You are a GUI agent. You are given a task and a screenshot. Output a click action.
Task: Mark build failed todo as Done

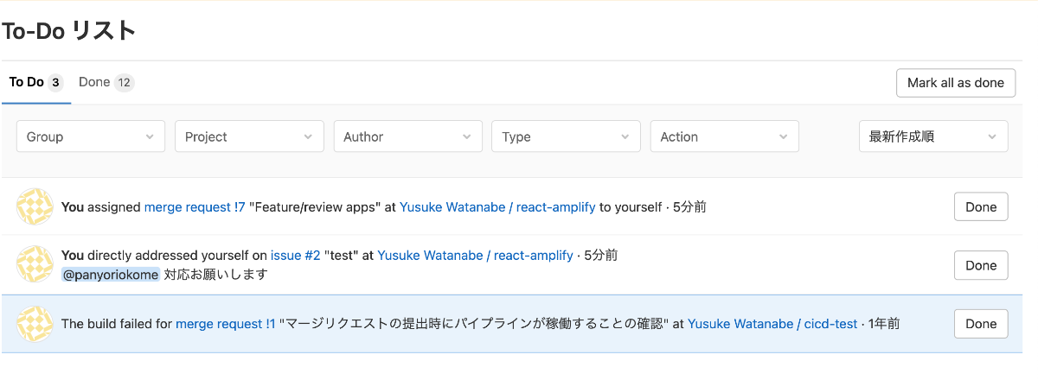tap(981, 324)
